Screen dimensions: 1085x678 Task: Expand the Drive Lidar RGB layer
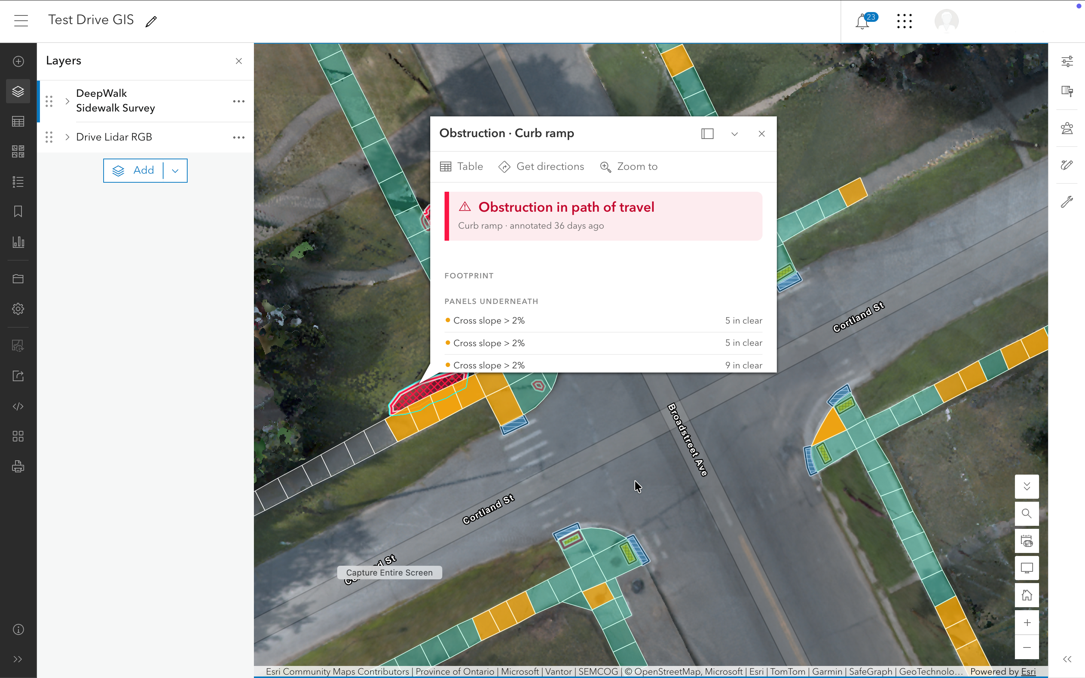67,137
